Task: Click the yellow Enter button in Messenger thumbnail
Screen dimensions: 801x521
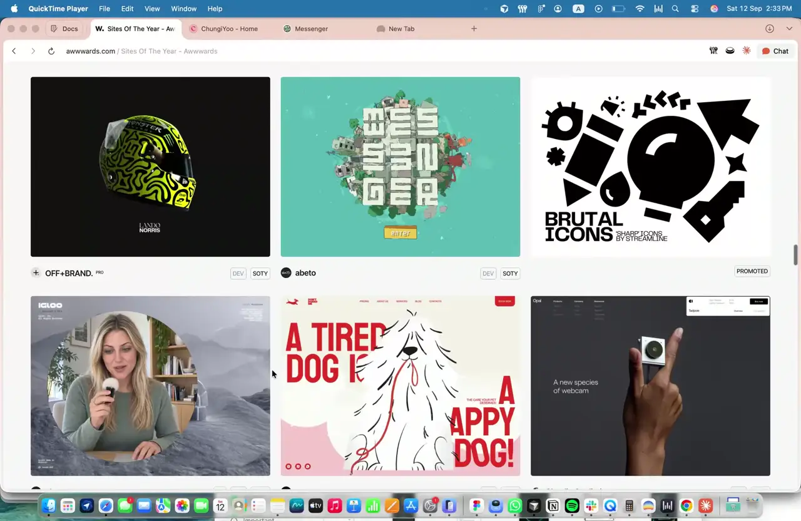Action: tap(400, 233)
